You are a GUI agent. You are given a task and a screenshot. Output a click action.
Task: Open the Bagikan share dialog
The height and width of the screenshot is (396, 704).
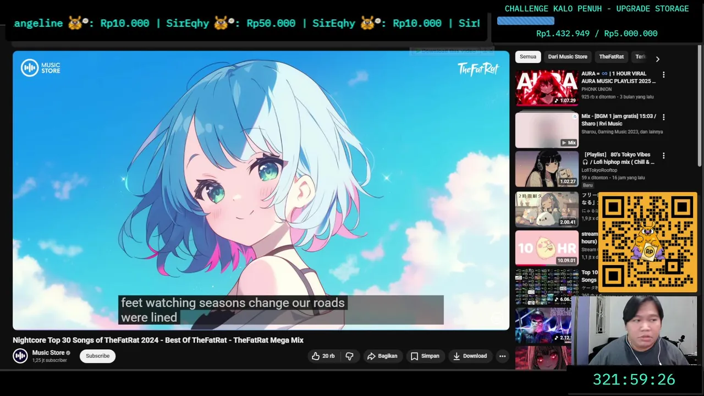(x=382, y=356)
